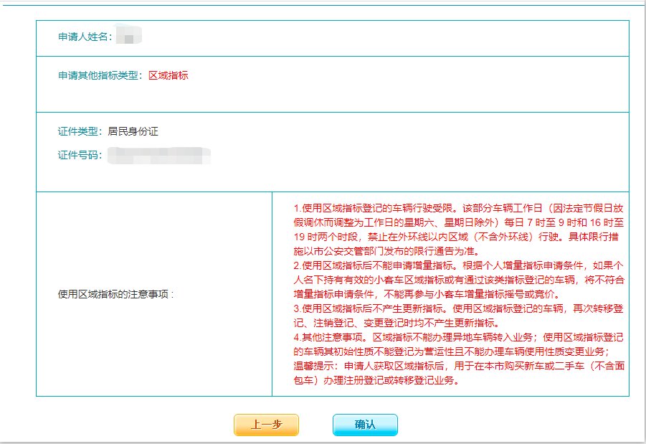Viewport: 646px width, 444px height.
Task: Select the 居民身份证 value text
Action: coord(133,132)
